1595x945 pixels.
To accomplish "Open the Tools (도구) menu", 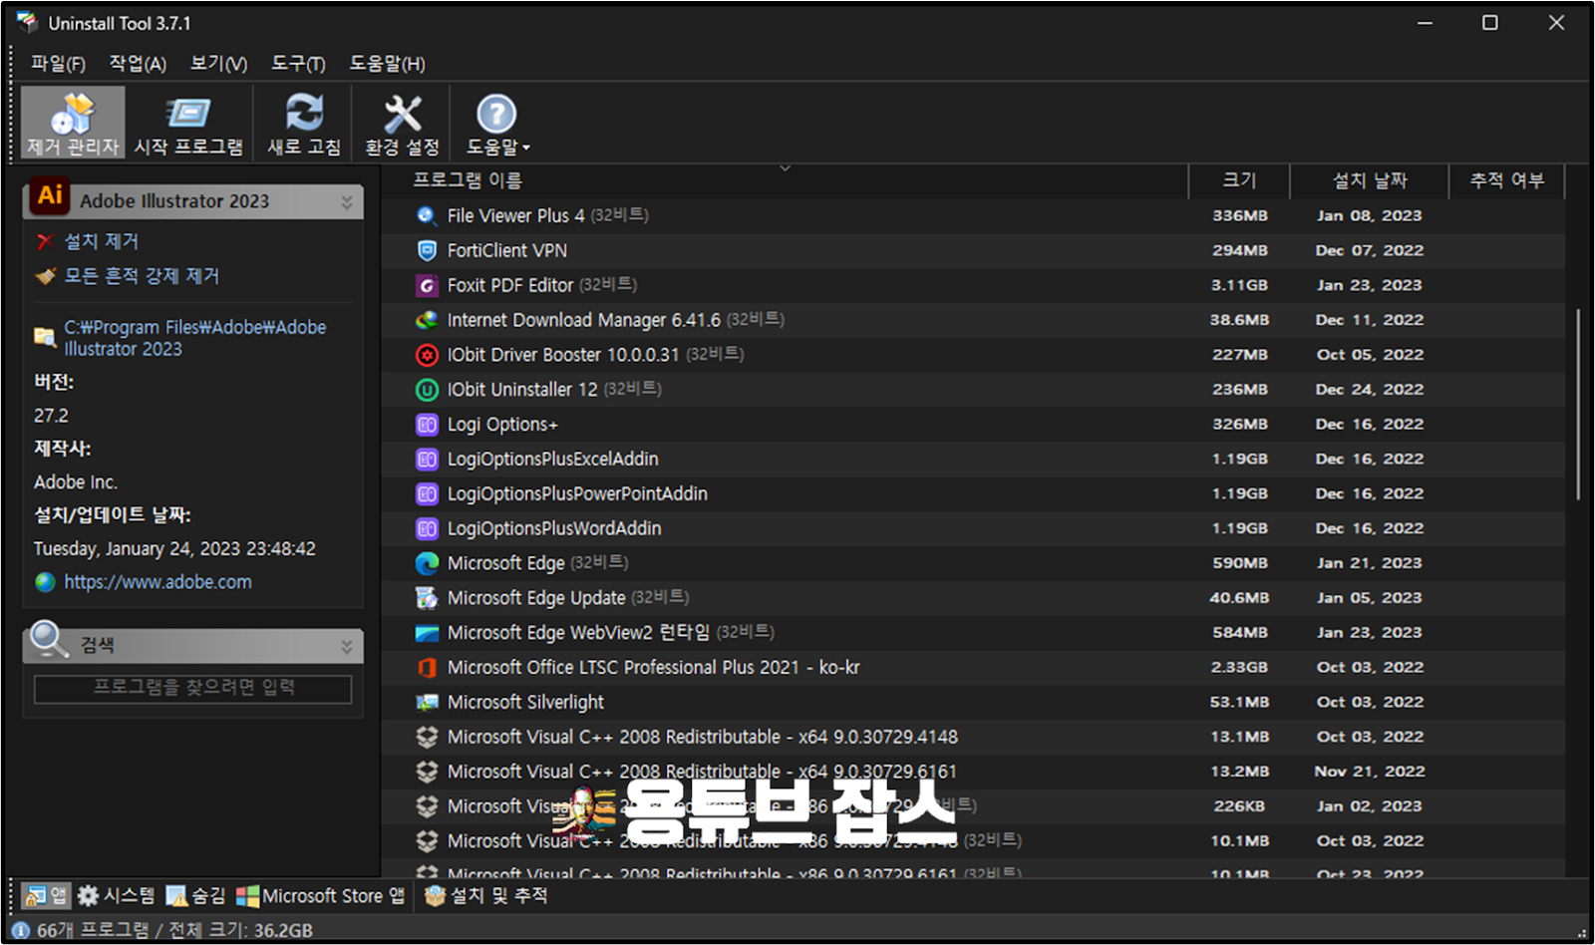I will click(298, 64).
